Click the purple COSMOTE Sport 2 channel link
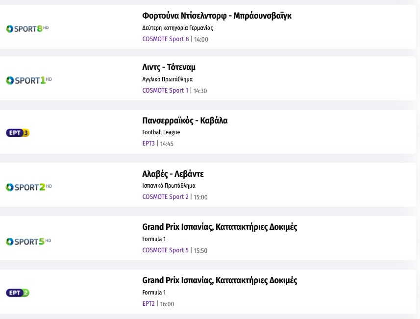The height and width of the screenshot is (319, 420). (165, 197)
